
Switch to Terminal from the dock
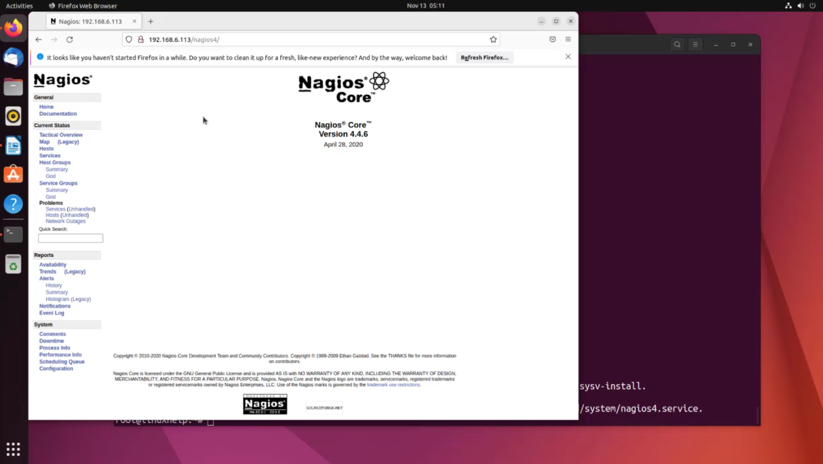click(13, 234)
